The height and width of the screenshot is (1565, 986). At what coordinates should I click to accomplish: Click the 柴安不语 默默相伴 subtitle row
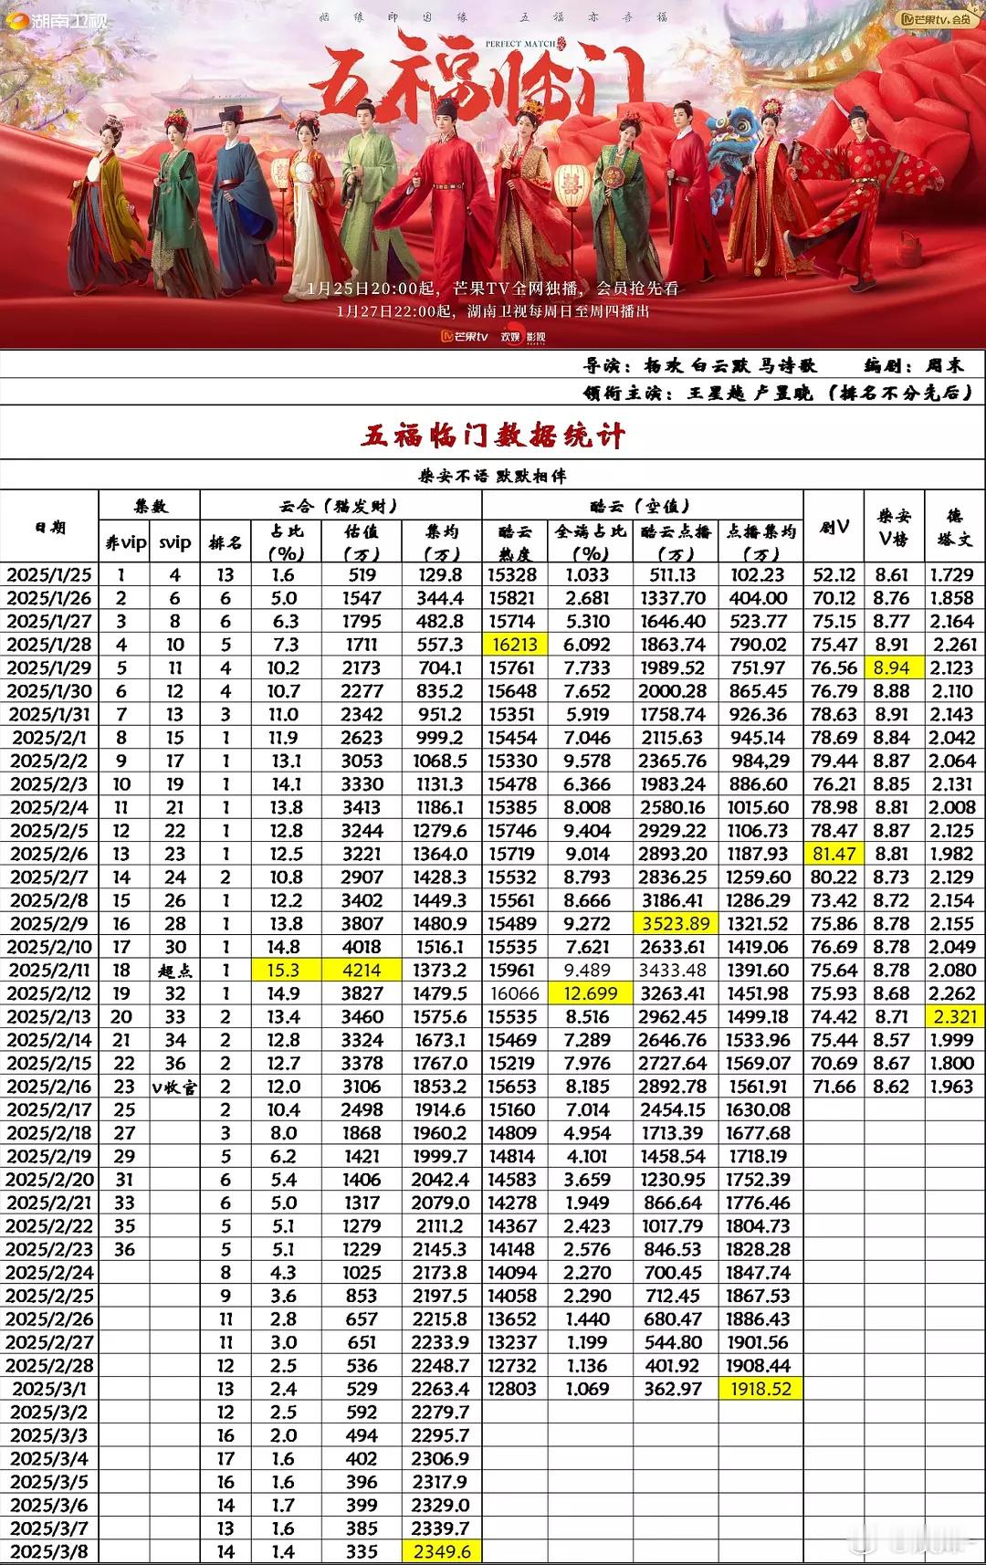click(493, 476)
